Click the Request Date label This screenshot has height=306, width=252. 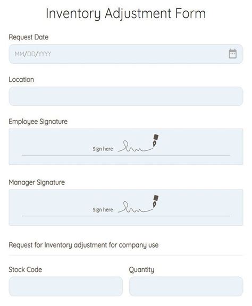click(x=29, y=37)
